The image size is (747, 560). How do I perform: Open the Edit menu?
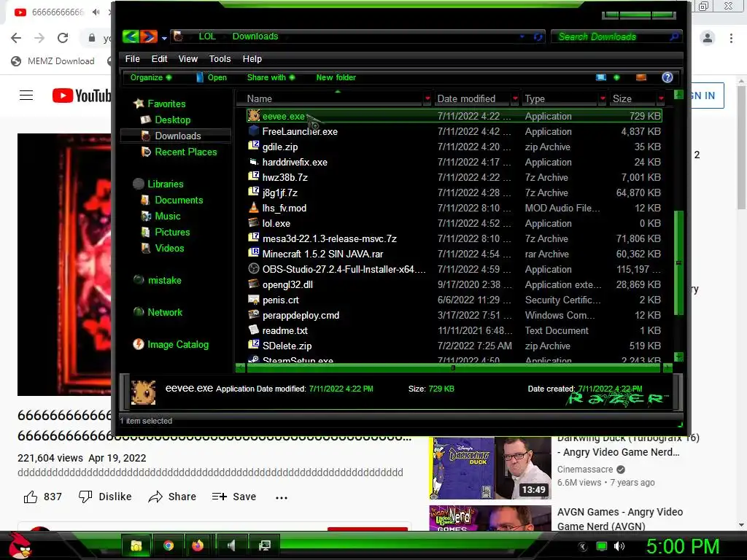(x=159, y=58)
